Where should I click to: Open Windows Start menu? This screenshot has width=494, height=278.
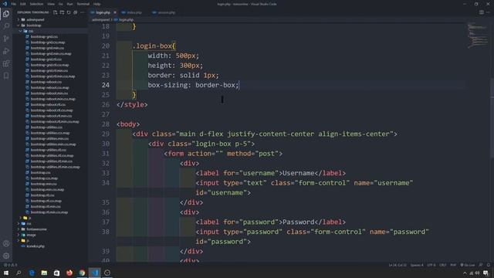(6, 273)
